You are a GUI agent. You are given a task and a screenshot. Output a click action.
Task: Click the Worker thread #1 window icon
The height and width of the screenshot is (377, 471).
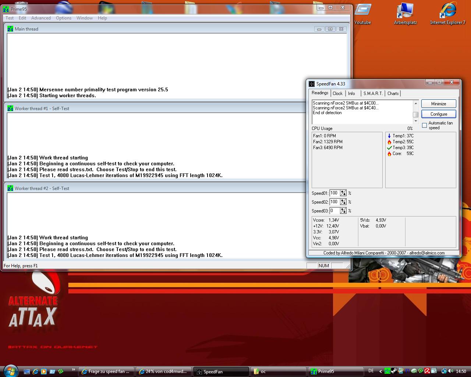(10, 108)
